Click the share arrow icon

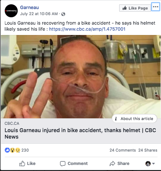(112, 164)
